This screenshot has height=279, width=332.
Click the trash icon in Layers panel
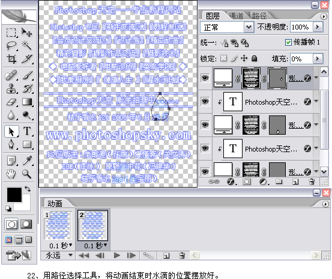click(311, 182)
